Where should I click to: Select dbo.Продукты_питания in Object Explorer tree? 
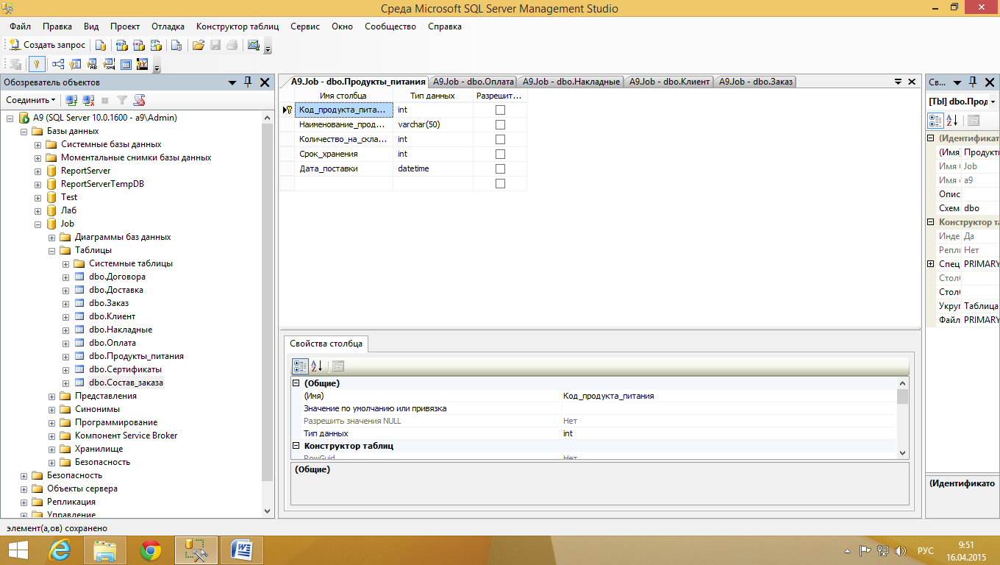tap(136, 356)
